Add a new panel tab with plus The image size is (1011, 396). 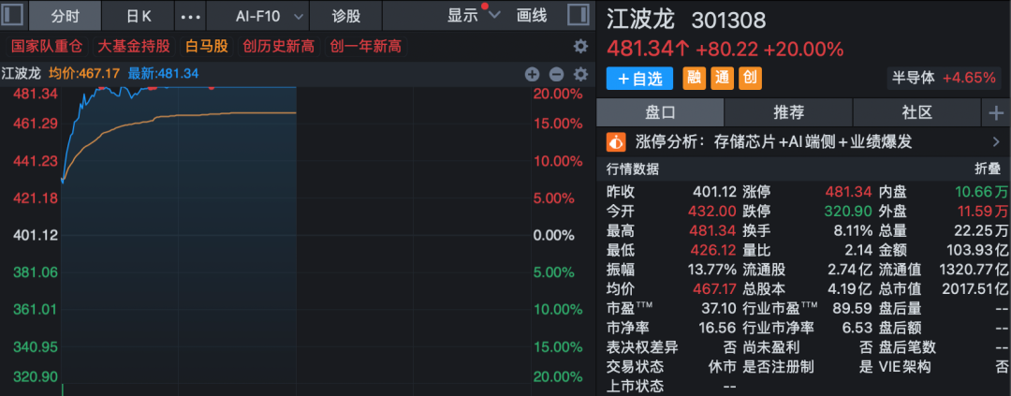[x=996, y=113]
